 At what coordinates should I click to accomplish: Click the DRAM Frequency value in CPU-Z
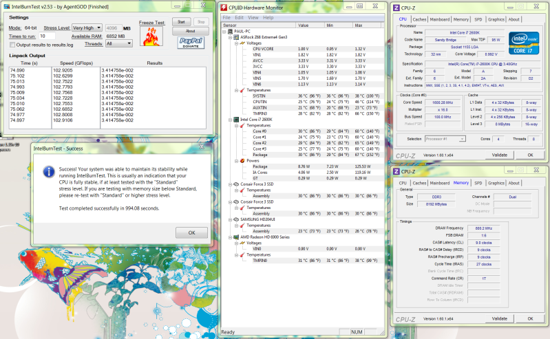point(483,228)
